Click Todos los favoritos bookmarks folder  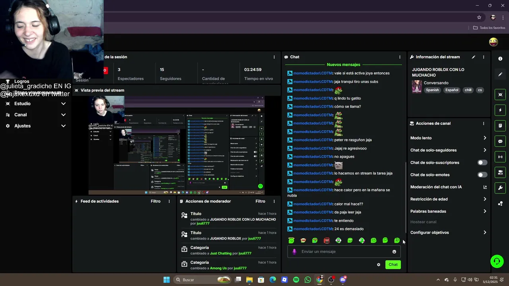(x=489, y=28)
